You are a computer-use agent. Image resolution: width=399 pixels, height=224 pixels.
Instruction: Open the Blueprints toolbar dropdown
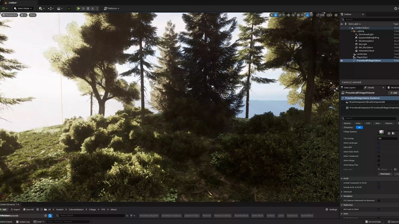tap(50, 8)
